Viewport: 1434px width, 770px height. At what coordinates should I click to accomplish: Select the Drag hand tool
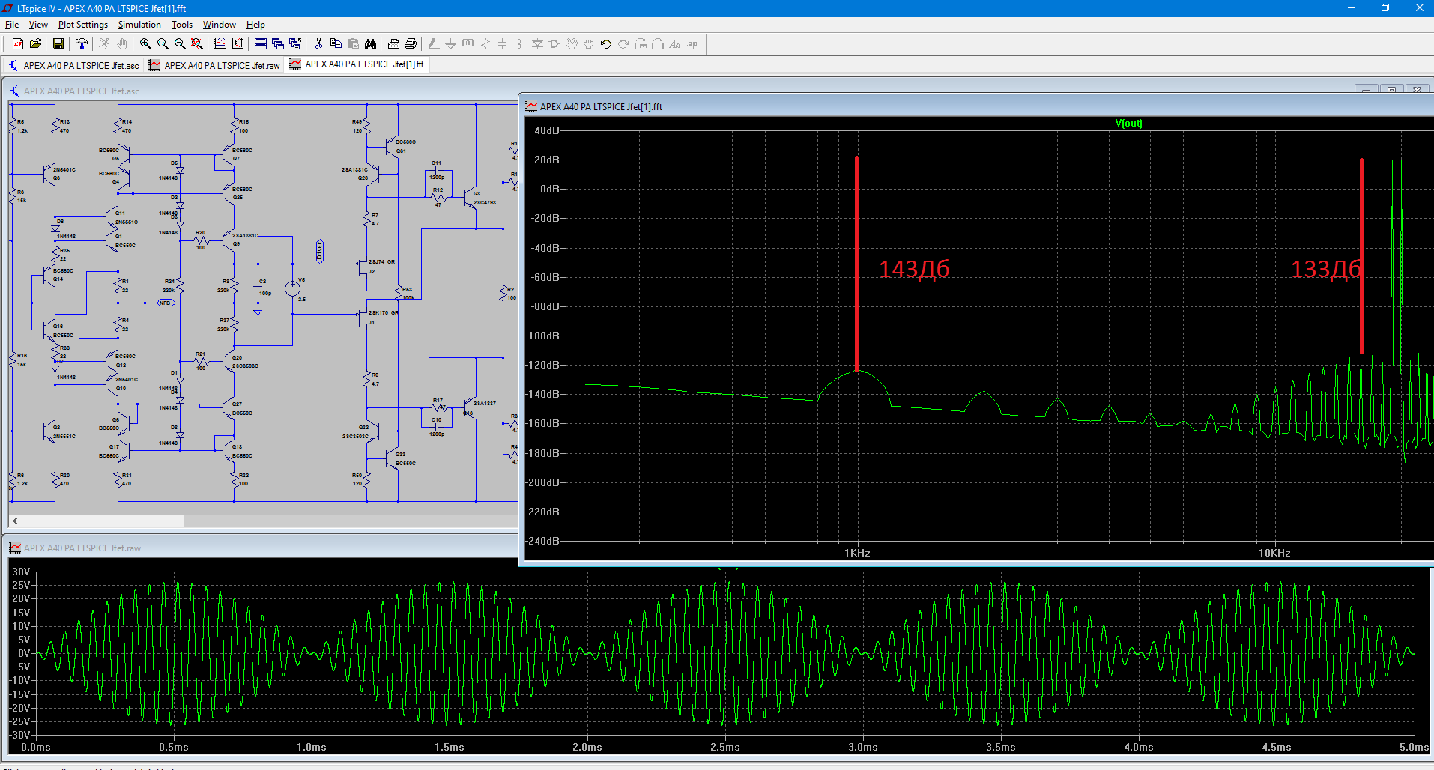[589, 44]
